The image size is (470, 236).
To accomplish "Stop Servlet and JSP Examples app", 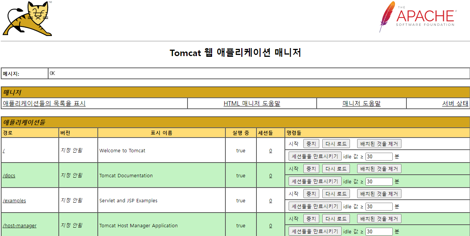I will [311, 194].
